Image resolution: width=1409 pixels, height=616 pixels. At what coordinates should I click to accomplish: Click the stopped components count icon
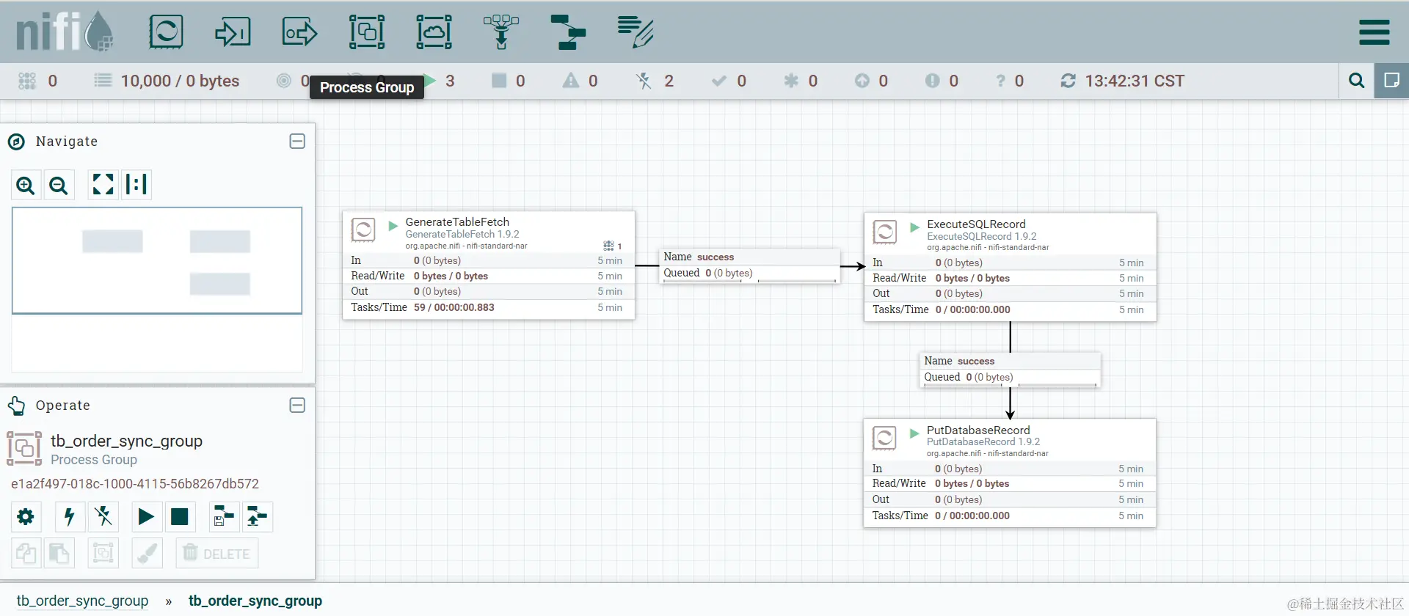tap(499, 81)
